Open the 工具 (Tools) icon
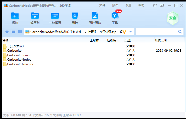Image resolution: width=186 pixels, height=119 pixels. [x=115, y=16]
